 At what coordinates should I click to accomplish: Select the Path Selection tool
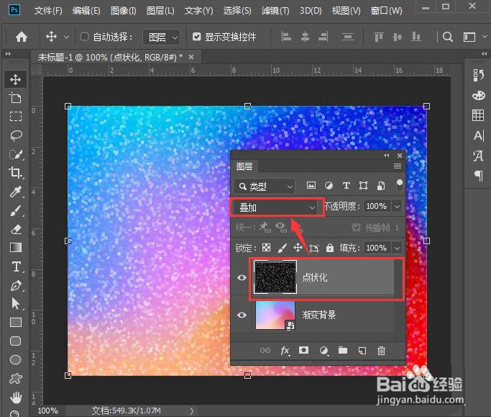click(x=15, y=304)
